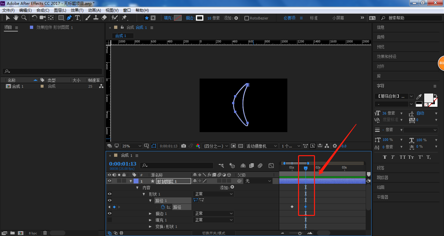Open the 25% magnification dropdown
Image resolution: width=444 pixels, height=236 pixels.
[132, 146]
